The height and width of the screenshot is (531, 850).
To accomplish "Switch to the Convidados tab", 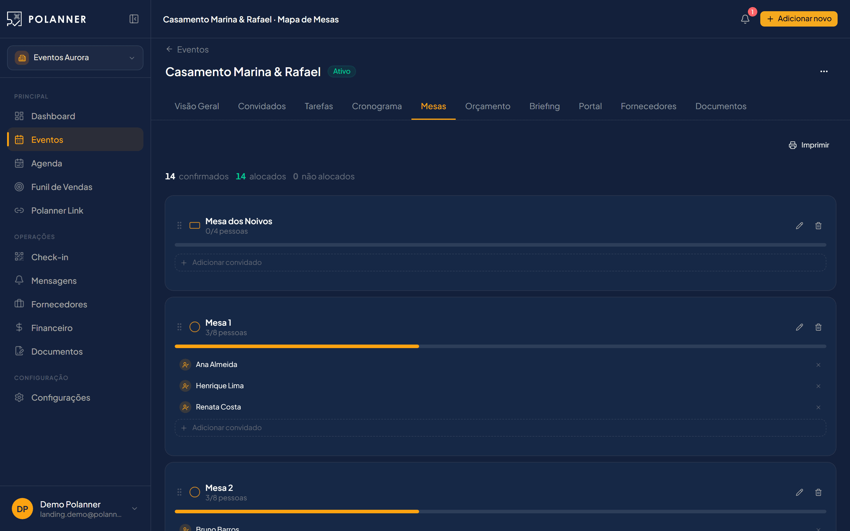I will point(262,106).
